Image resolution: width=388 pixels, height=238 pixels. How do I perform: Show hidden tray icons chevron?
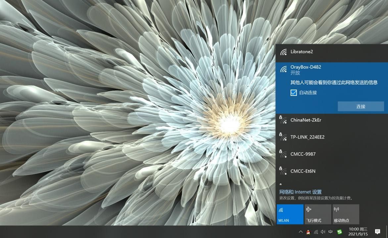tap(301, 232)
